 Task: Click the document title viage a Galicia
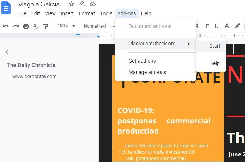click(x=39, y=4)
